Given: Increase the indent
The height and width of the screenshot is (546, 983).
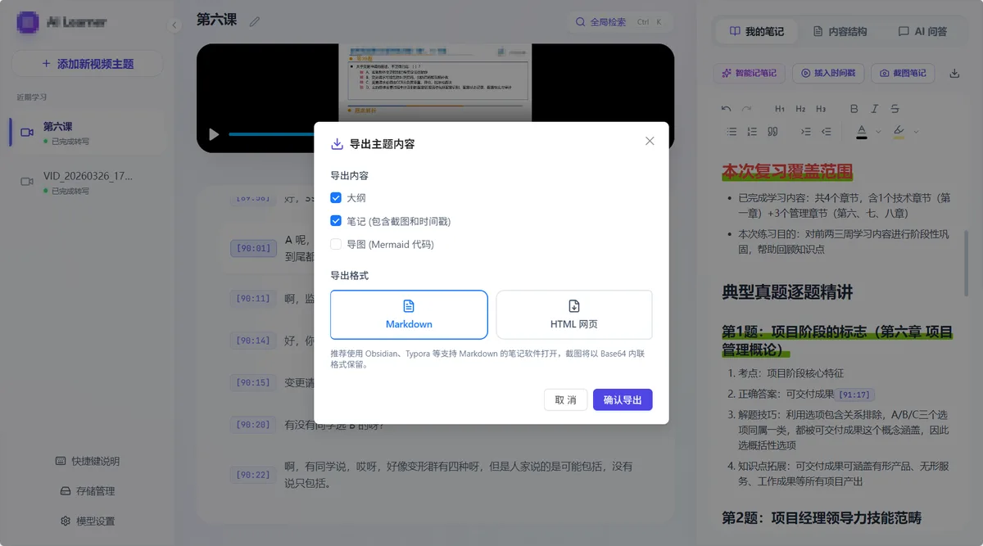Looking at the screenshot, I should coord(806,131).
